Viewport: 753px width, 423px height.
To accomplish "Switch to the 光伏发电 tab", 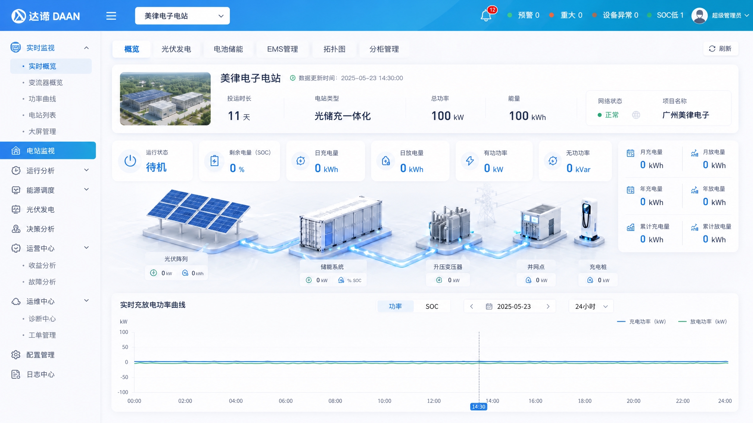I will (x=176, y=49).
